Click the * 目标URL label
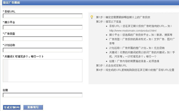Viewport: 179px width, 111px height. (x=9, y=11)
